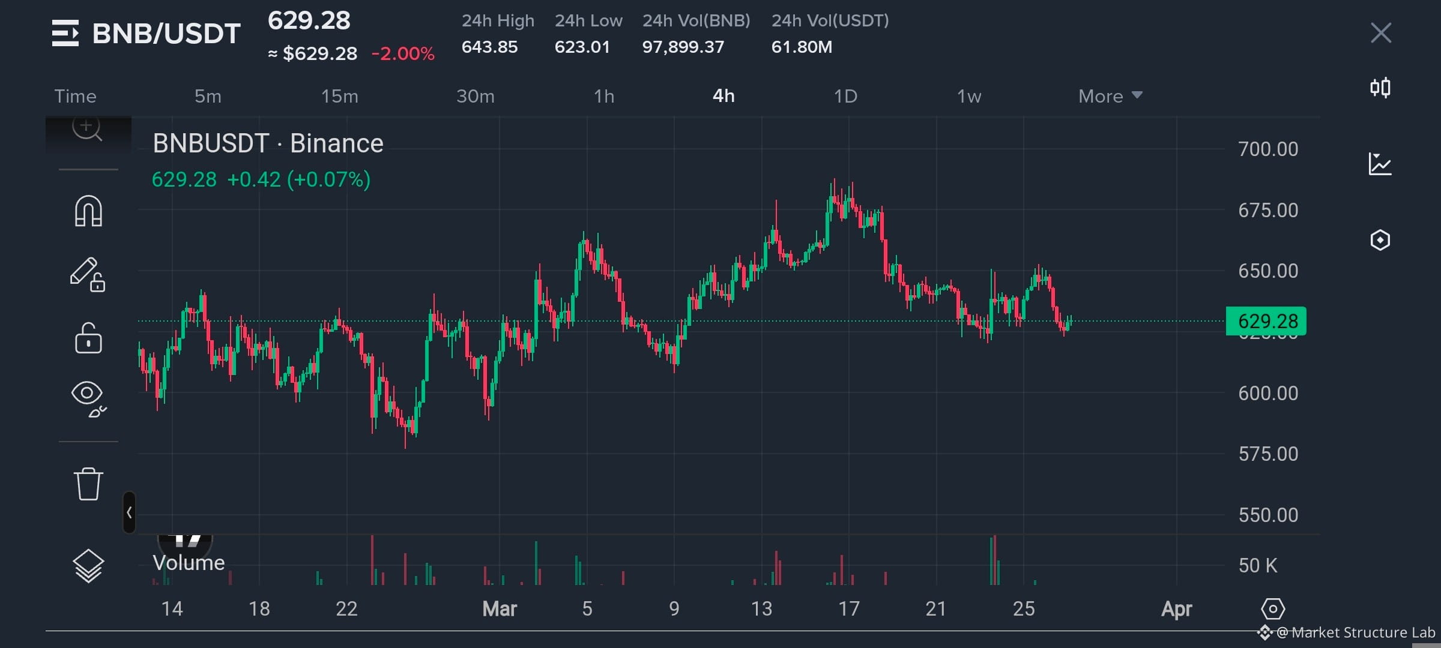The height and width of the screenshot is (648, 1441).
Task: Toggle lock all drawing tools padlock
Action: (88, 338)
